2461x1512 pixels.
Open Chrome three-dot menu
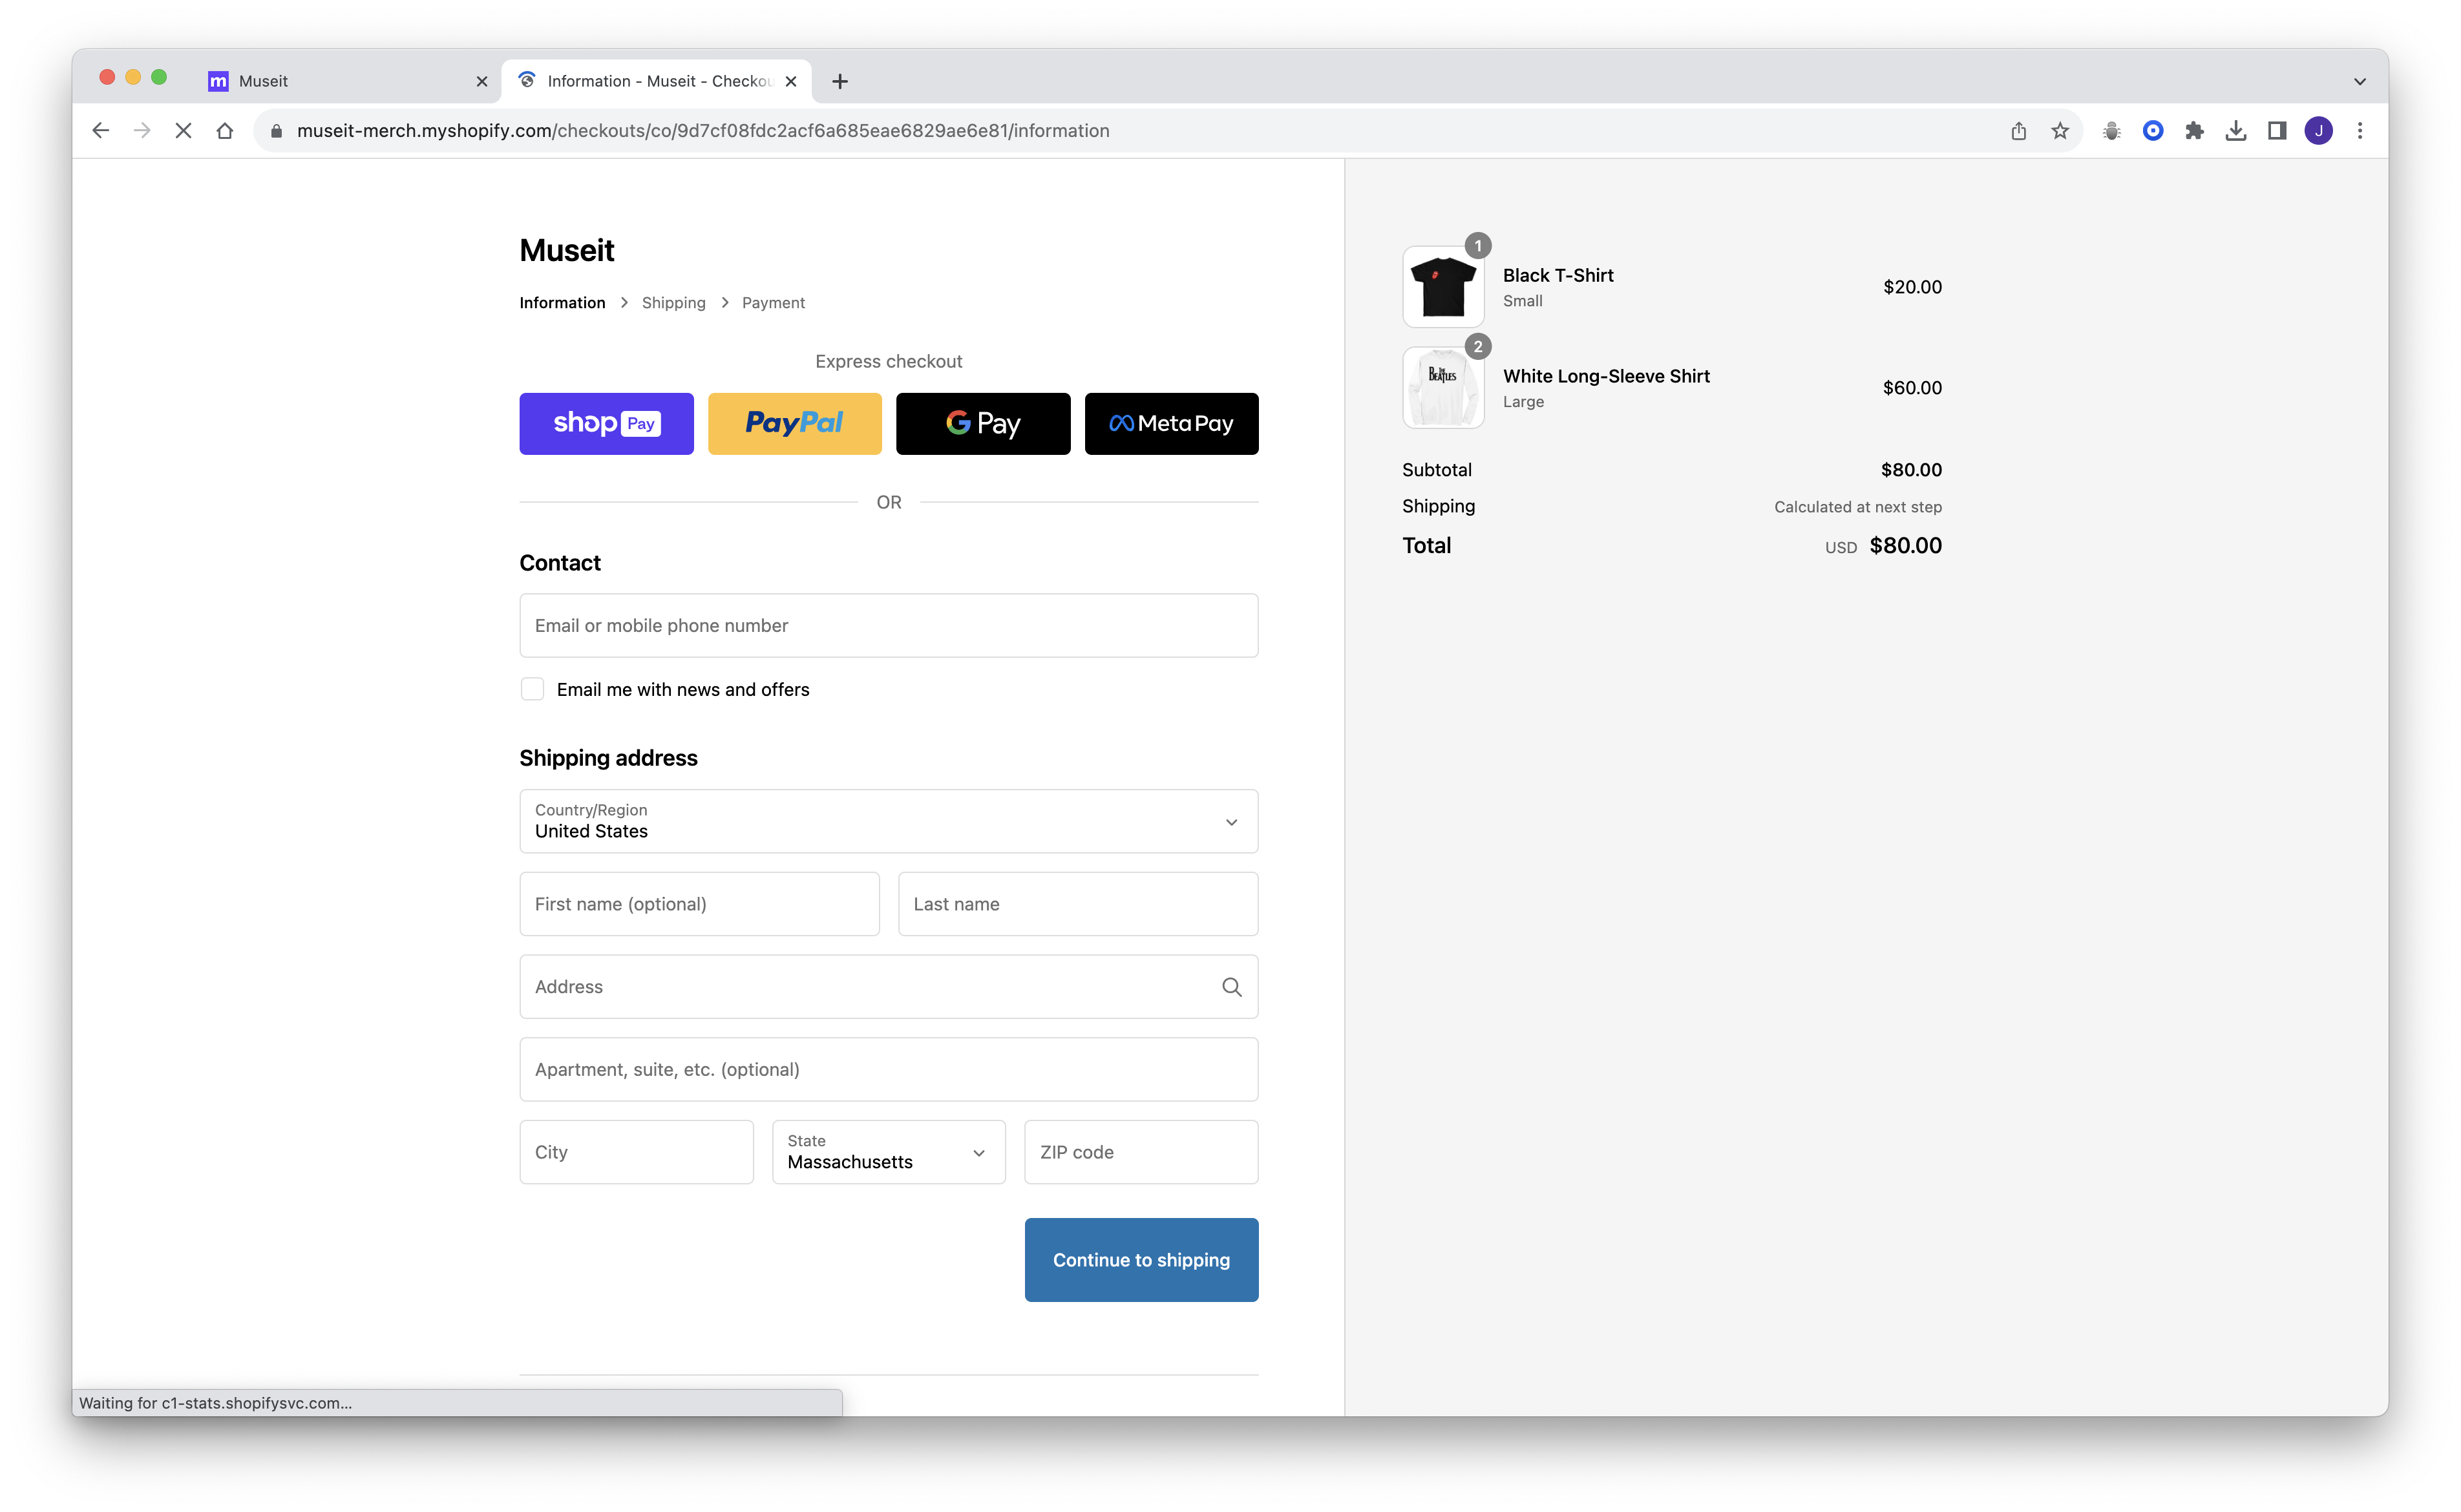click(2360, 131)
